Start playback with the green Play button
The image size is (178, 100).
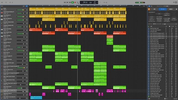pyautogui.click(x=72, y=2)
